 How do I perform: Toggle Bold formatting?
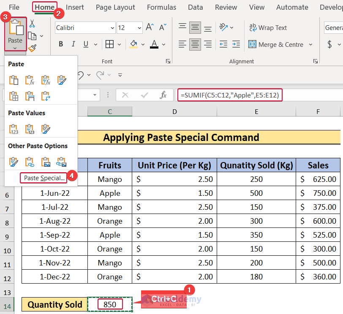pos(61,44)
